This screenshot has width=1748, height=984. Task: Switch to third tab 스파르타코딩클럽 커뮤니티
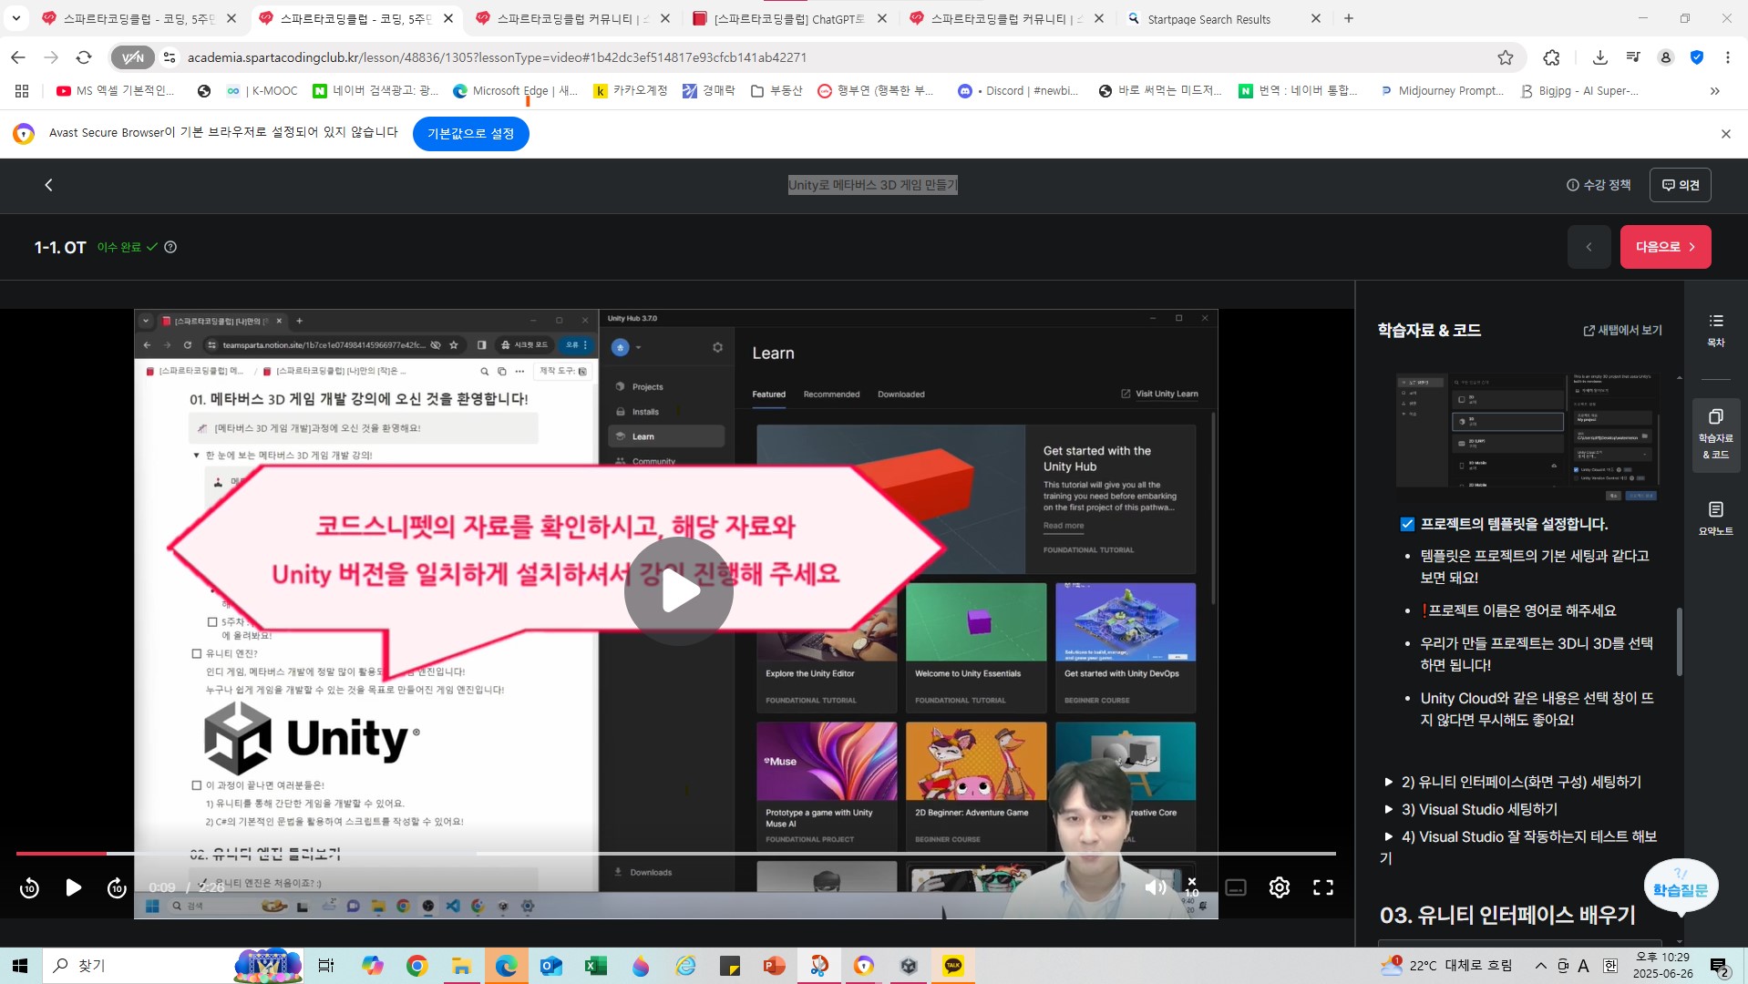[571, 18]
